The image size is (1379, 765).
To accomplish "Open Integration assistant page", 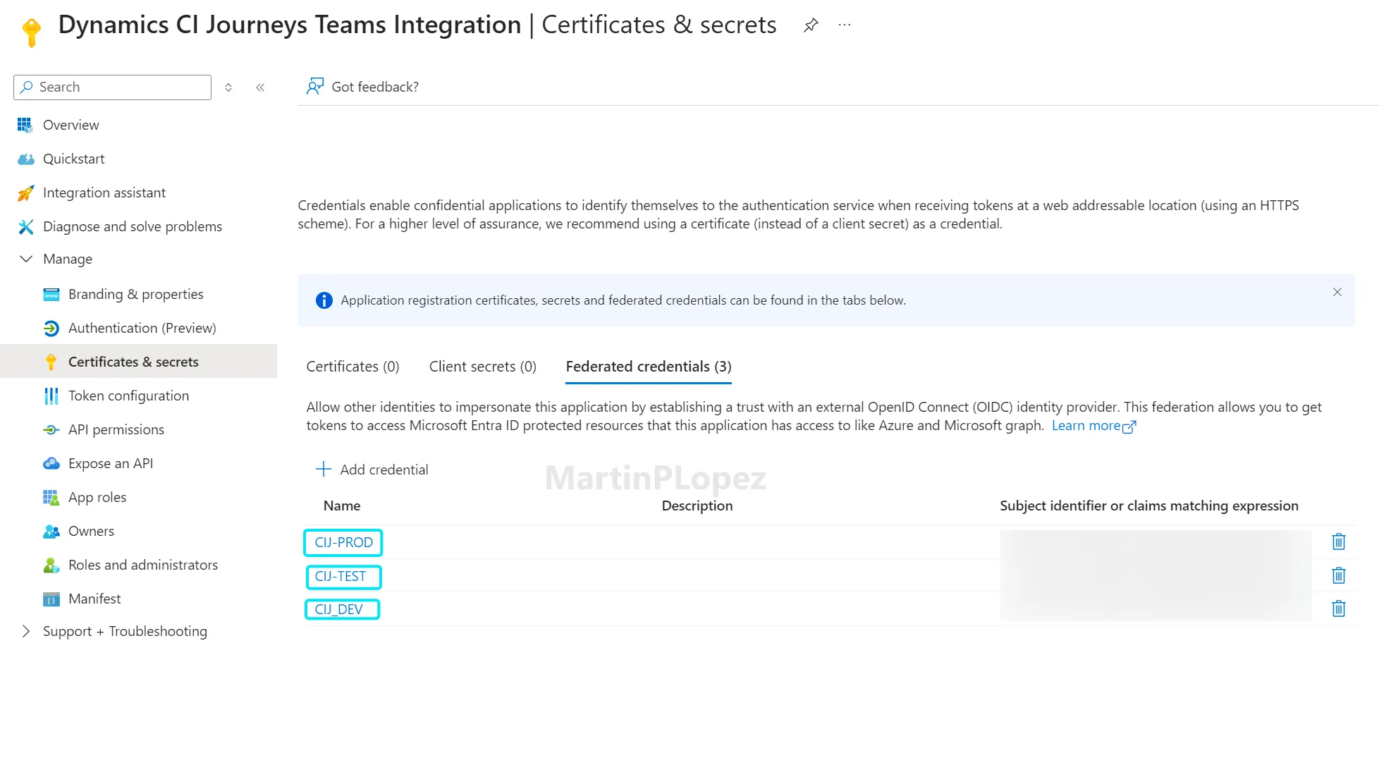I will (x=104, y=193).
